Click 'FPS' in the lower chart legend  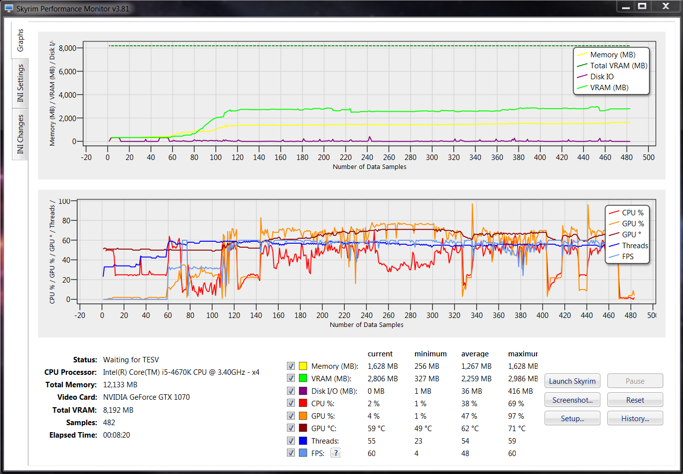pos(629,257)
